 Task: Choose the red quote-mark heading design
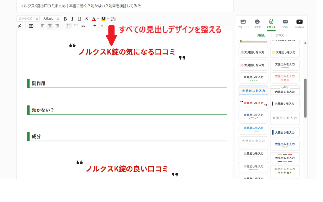[x=253, y=103]
